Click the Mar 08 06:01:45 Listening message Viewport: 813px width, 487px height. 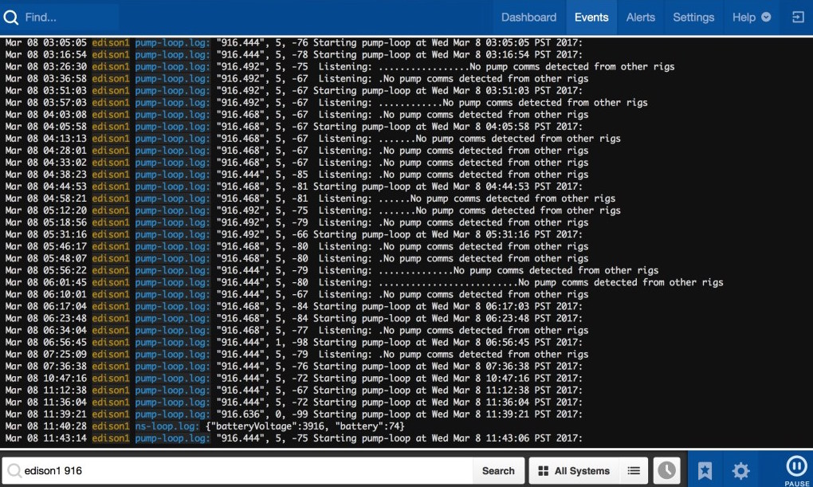point(469,283)
